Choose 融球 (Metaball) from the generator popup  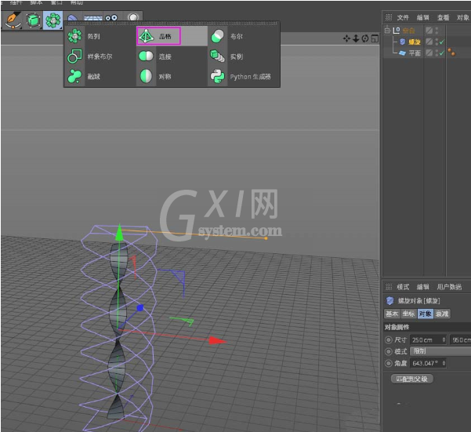coord(100,76)
